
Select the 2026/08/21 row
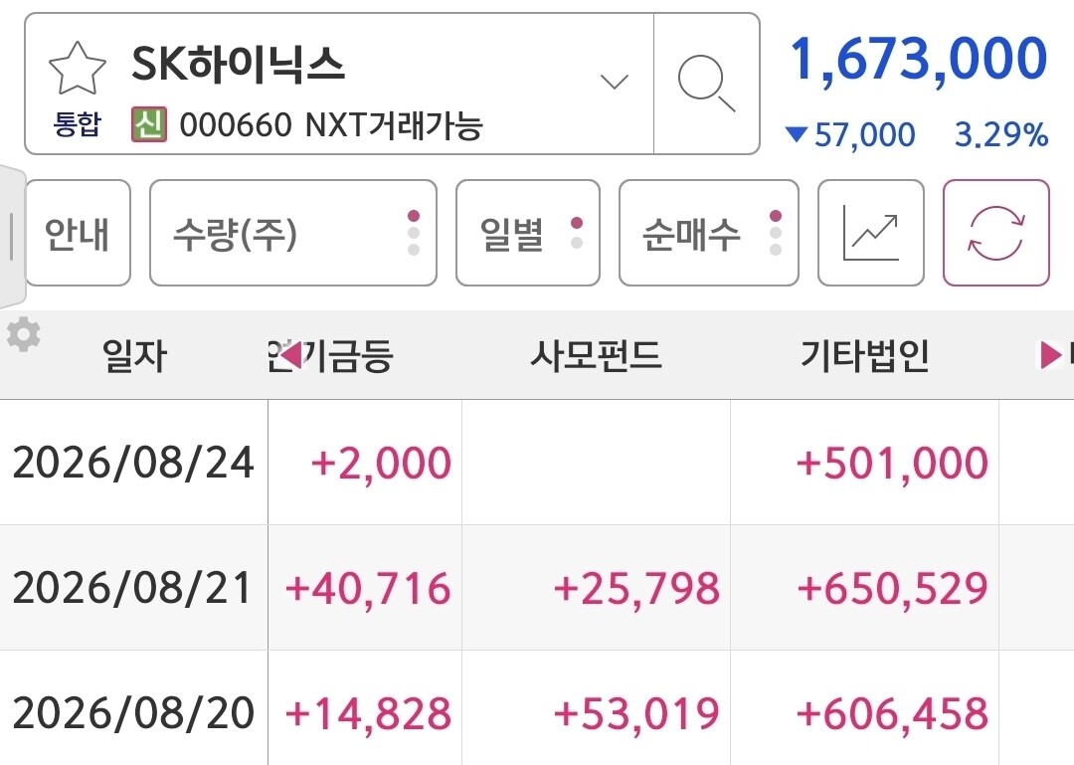[537, 588]
